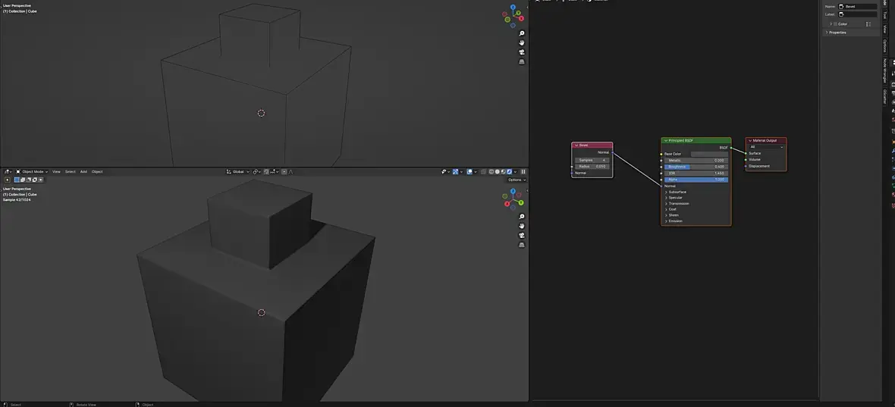
Task: Click the pan hand icon in the upper viewport
Action: click(522, 42)
